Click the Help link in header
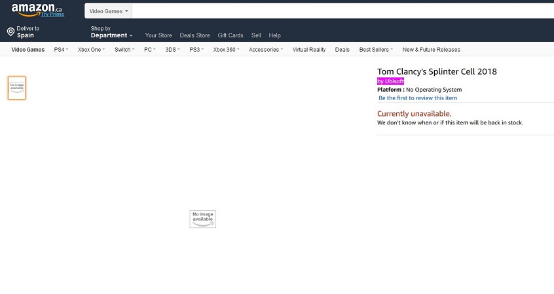Screen dimensions: 554x294 (x=274, y=35)
